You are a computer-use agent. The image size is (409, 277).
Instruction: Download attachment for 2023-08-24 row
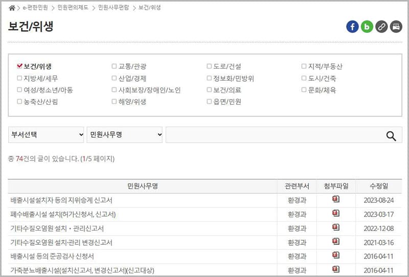point(336,199)
